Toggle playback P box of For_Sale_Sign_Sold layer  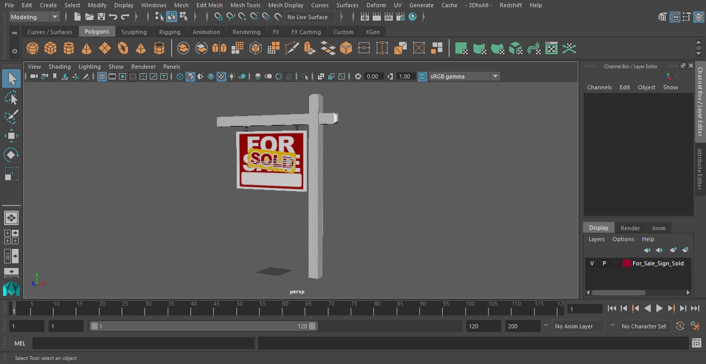click(x=604, y=263)
